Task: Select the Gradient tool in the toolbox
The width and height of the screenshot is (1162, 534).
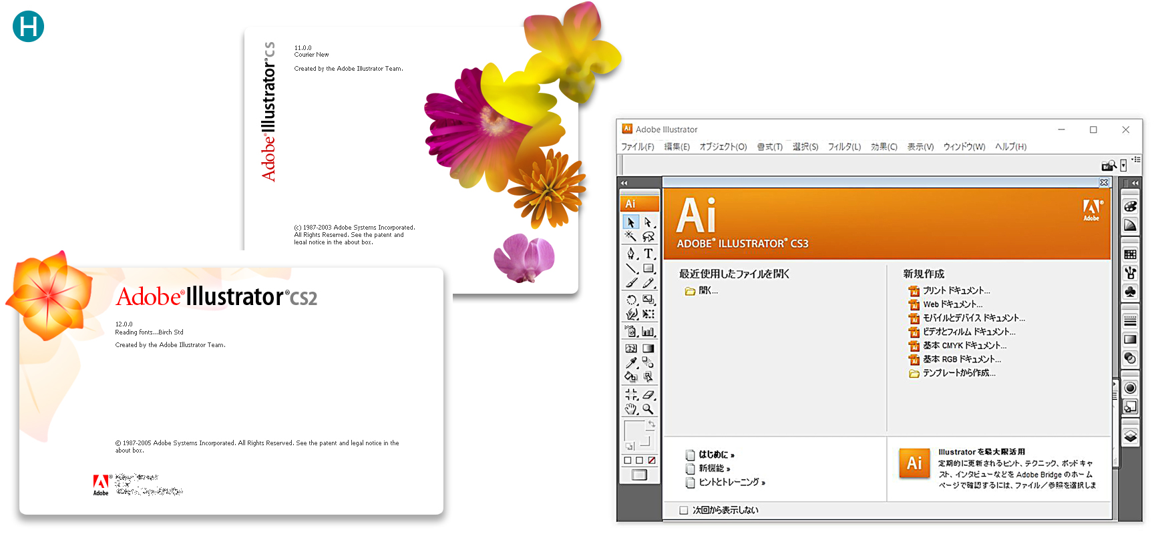Action: [648, 348]
